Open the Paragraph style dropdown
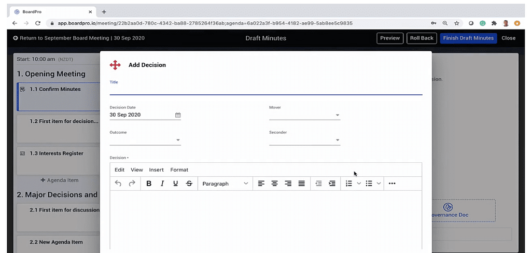Viewport: 531px width, 253px height. 225,184
